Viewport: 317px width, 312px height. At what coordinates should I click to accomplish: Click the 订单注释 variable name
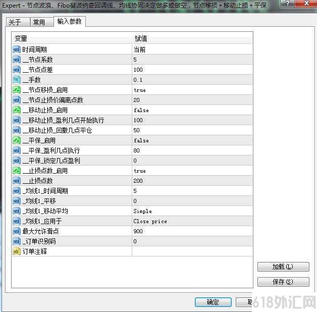34,251
